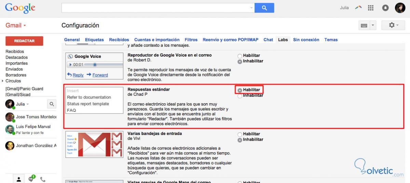Select Inhabilitar for Respuestas estándar

tap(240, 96)
